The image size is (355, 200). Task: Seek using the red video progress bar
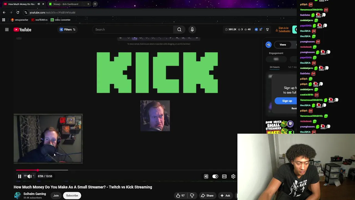(x=27, y=170)
